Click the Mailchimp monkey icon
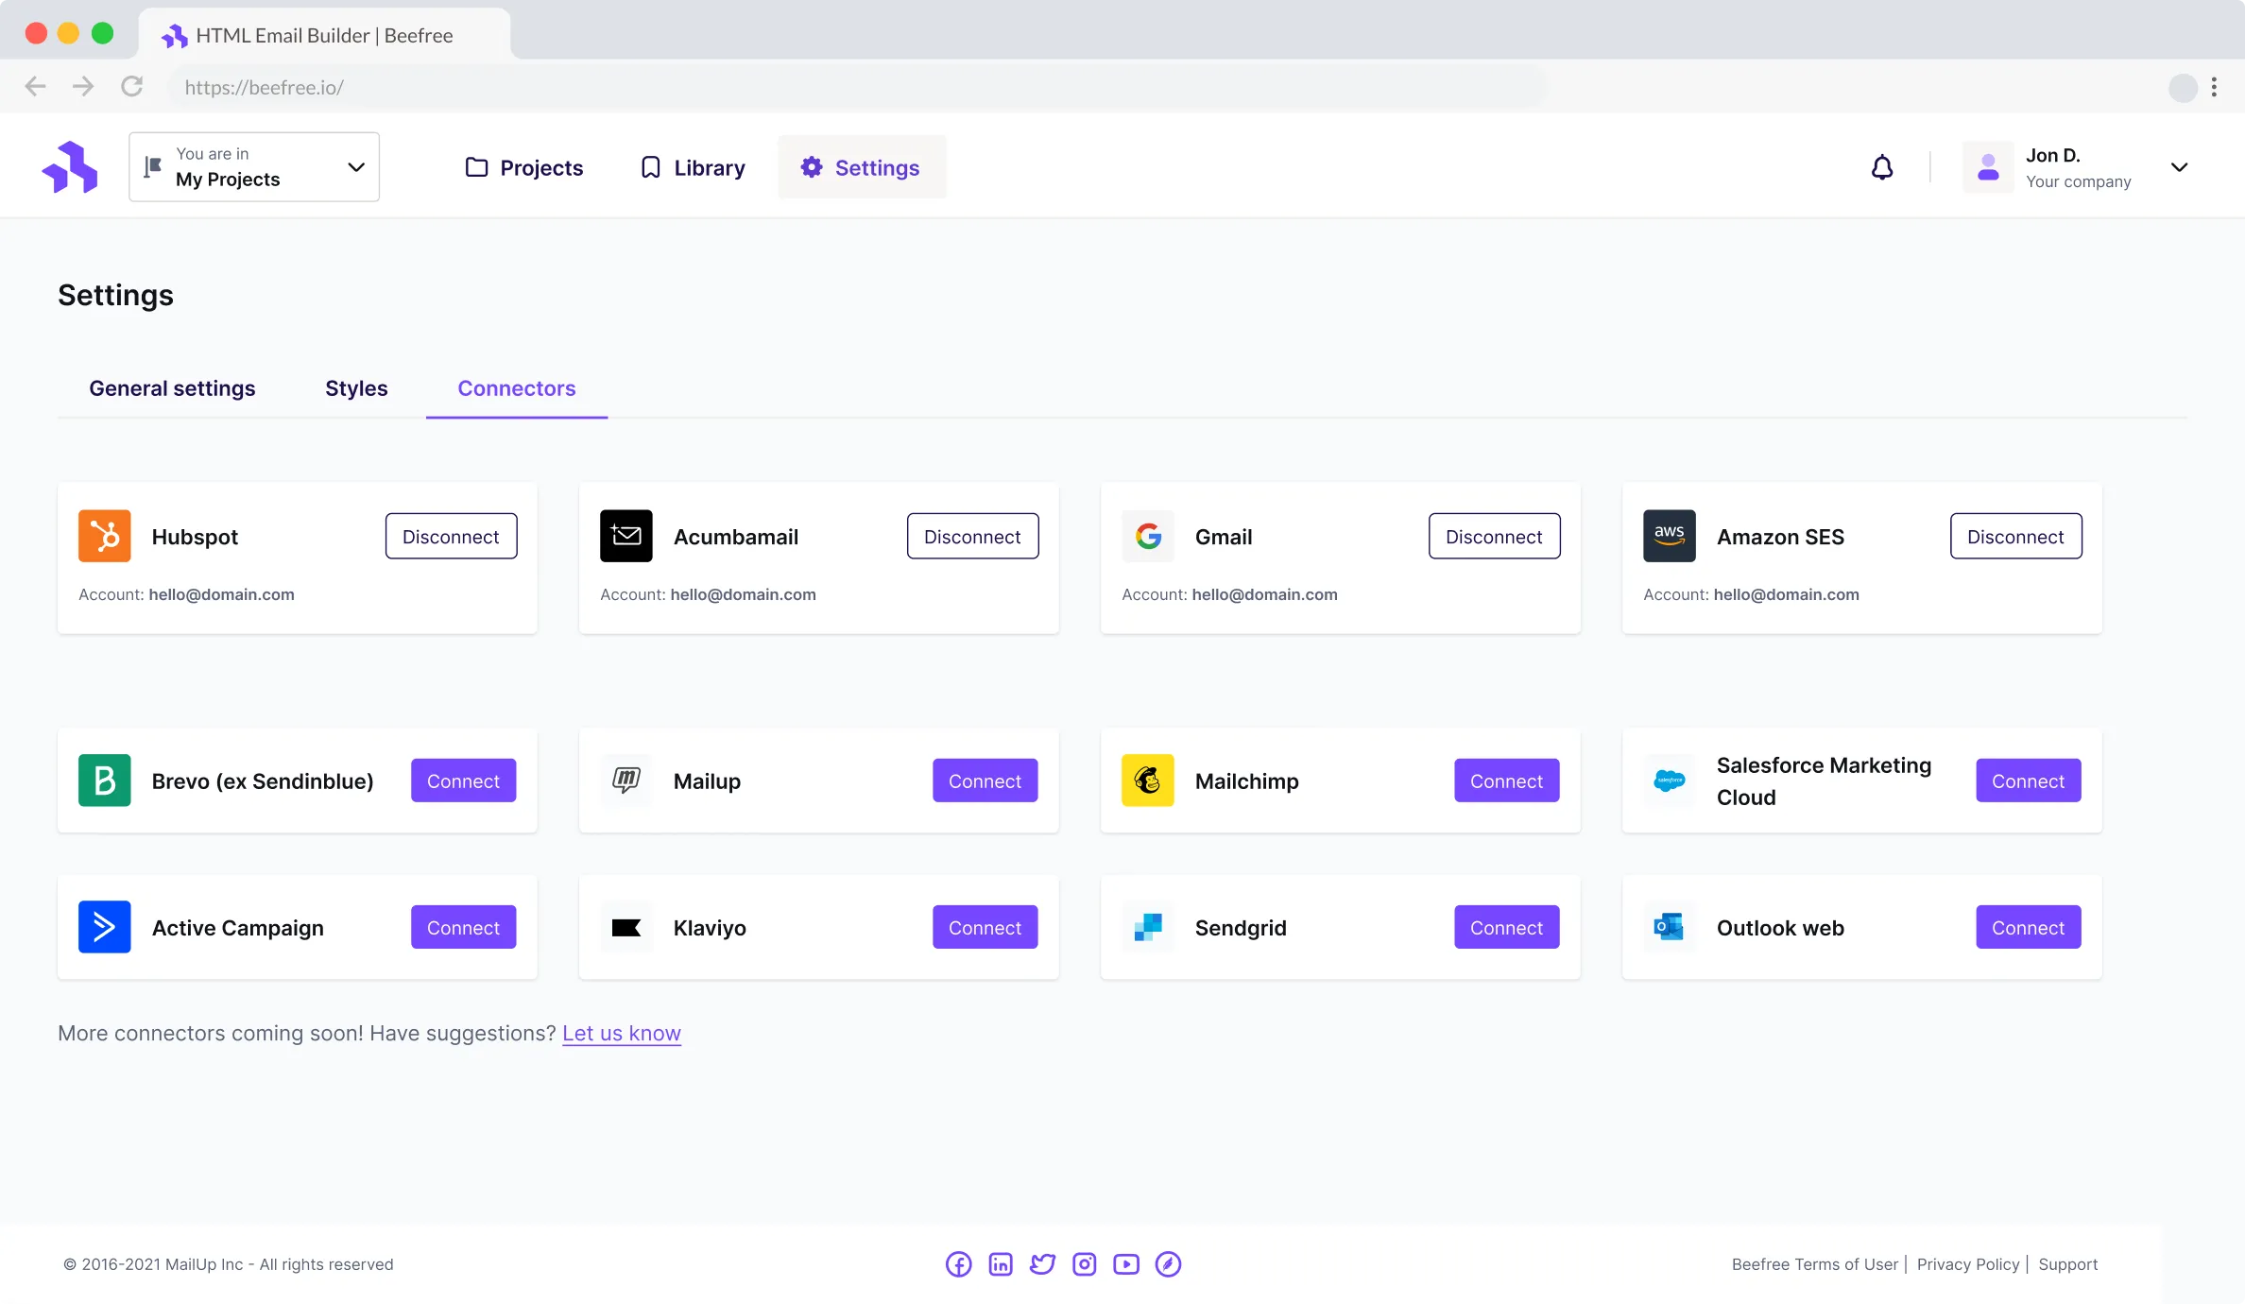The image size is (2245, 1304). 1147,781
